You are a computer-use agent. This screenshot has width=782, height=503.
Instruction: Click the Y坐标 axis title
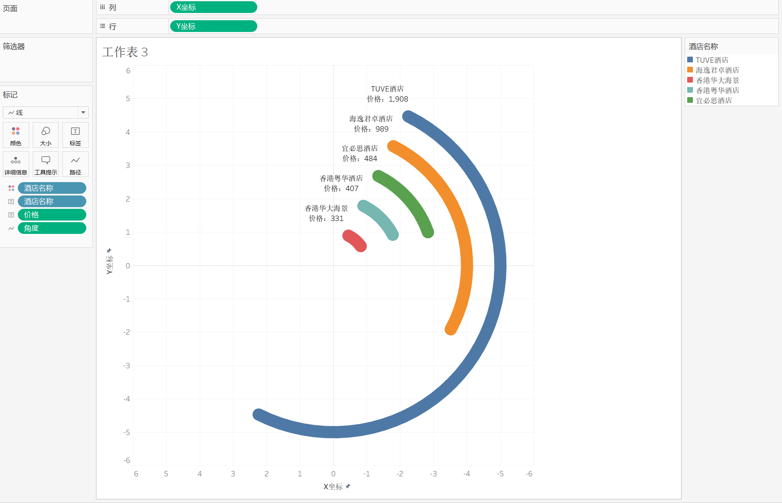[109, 265]
